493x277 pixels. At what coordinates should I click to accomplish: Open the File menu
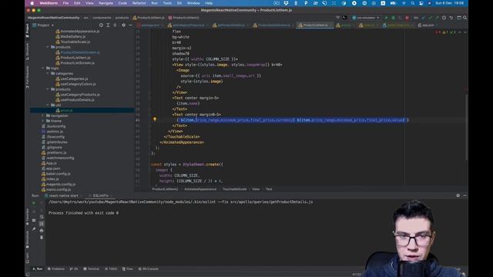pos(65,3)
